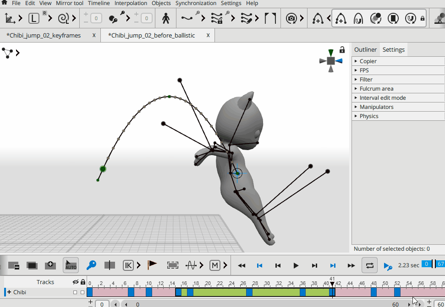The image size is (445, 307).
Task: Expand the Chibi track with plus sign
Action: [9, 292]
